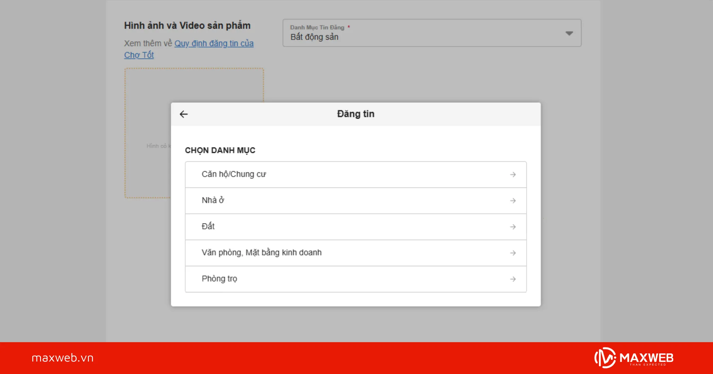Click arrow icon beside Phòng trọ
The height and width of the screenshot is (374, 713).
click(x=513, y=279)
